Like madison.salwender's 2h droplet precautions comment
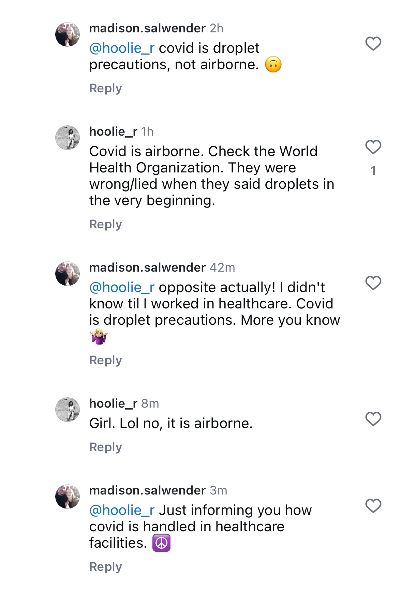Viewport: 402px width, 593px height. coord(373,44)
